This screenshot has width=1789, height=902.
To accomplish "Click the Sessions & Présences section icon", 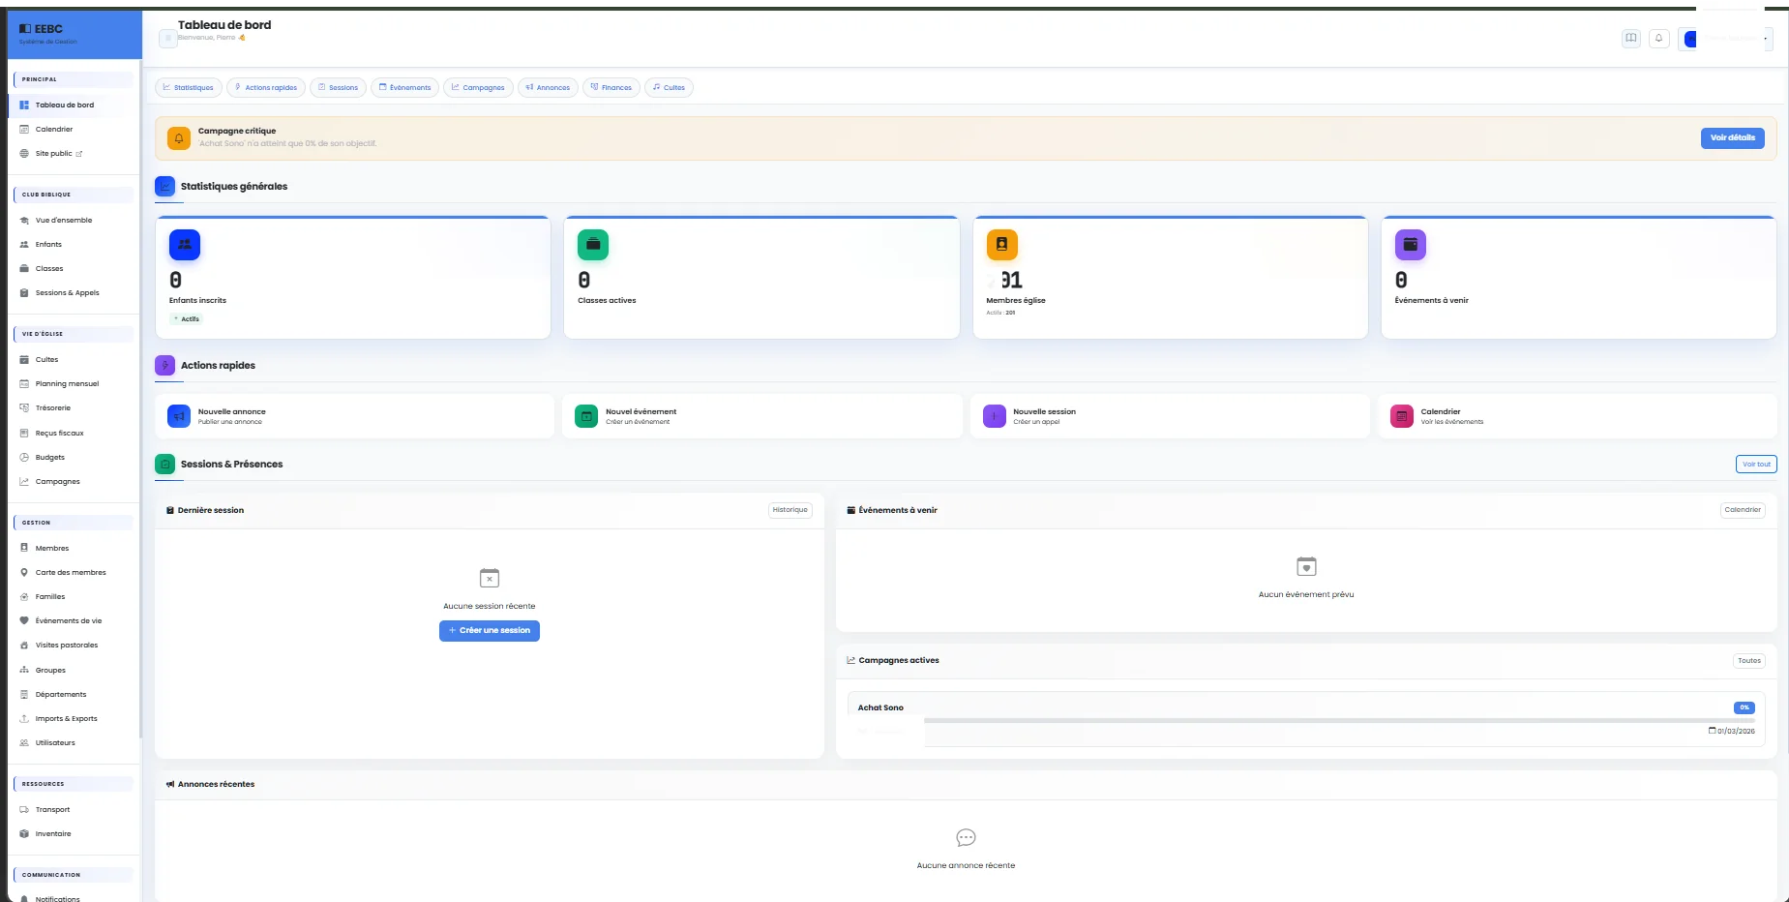I will [165, 465].
